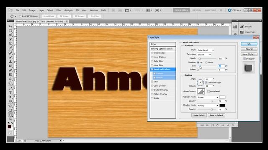Viewport: 268px width, 150px height.
Task: Open Shadow Mode dropdown showing Multiply
Action: tap(208, 105)
